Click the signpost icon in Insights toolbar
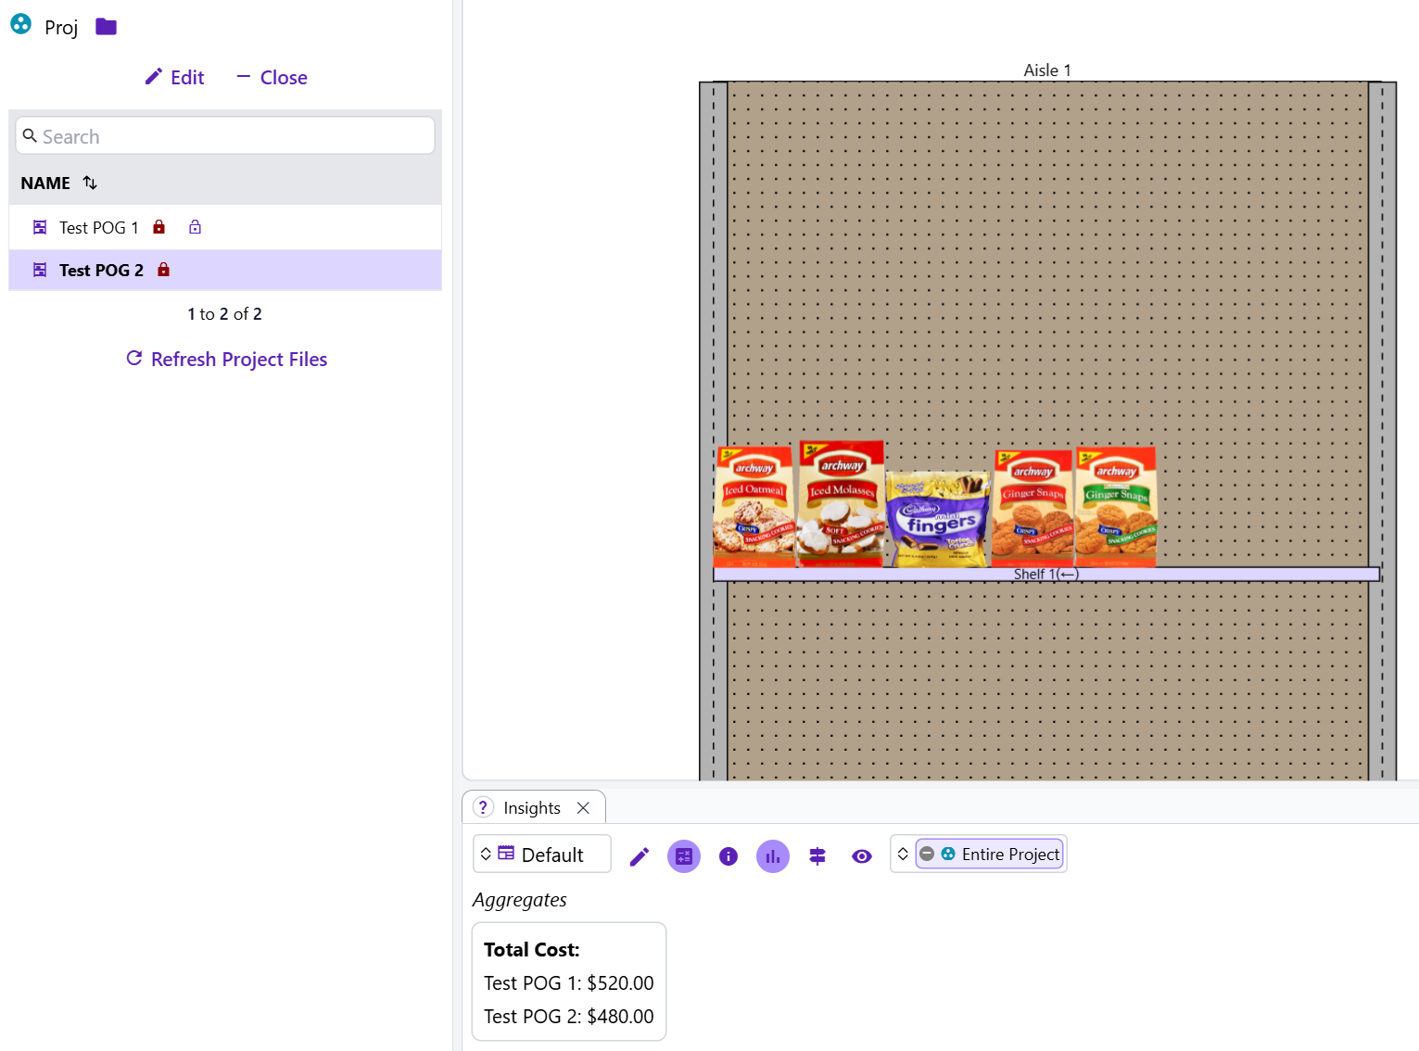Screen dimensions: 1419x1051 tap(817, 856)
